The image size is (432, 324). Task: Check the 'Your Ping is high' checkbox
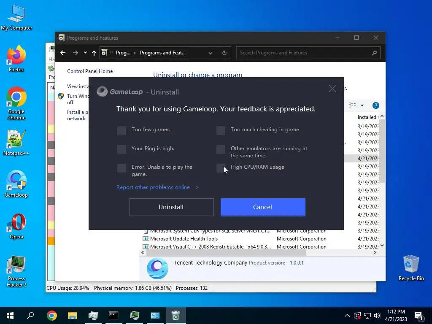coord(121,149)
